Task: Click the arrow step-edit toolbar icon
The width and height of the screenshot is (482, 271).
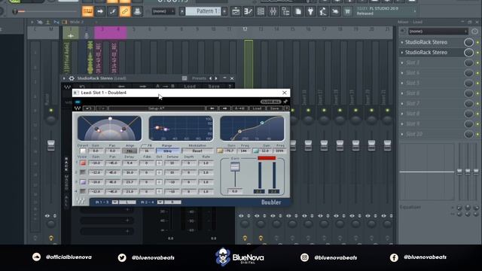Action: tap(100, 11)
